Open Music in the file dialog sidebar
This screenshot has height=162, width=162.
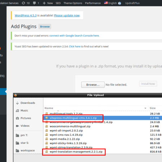(x=24, y=111)
